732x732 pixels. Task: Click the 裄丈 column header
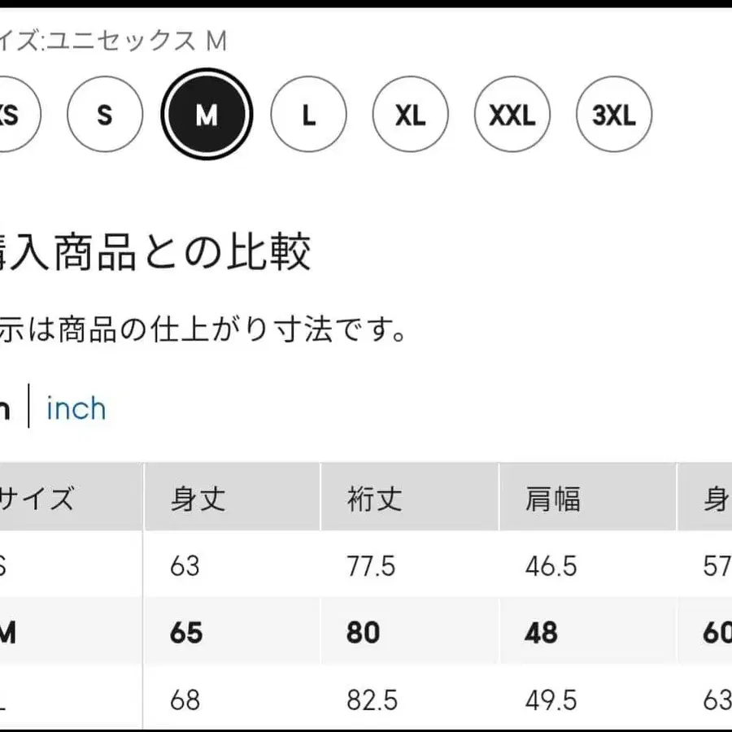click(374, 499)
